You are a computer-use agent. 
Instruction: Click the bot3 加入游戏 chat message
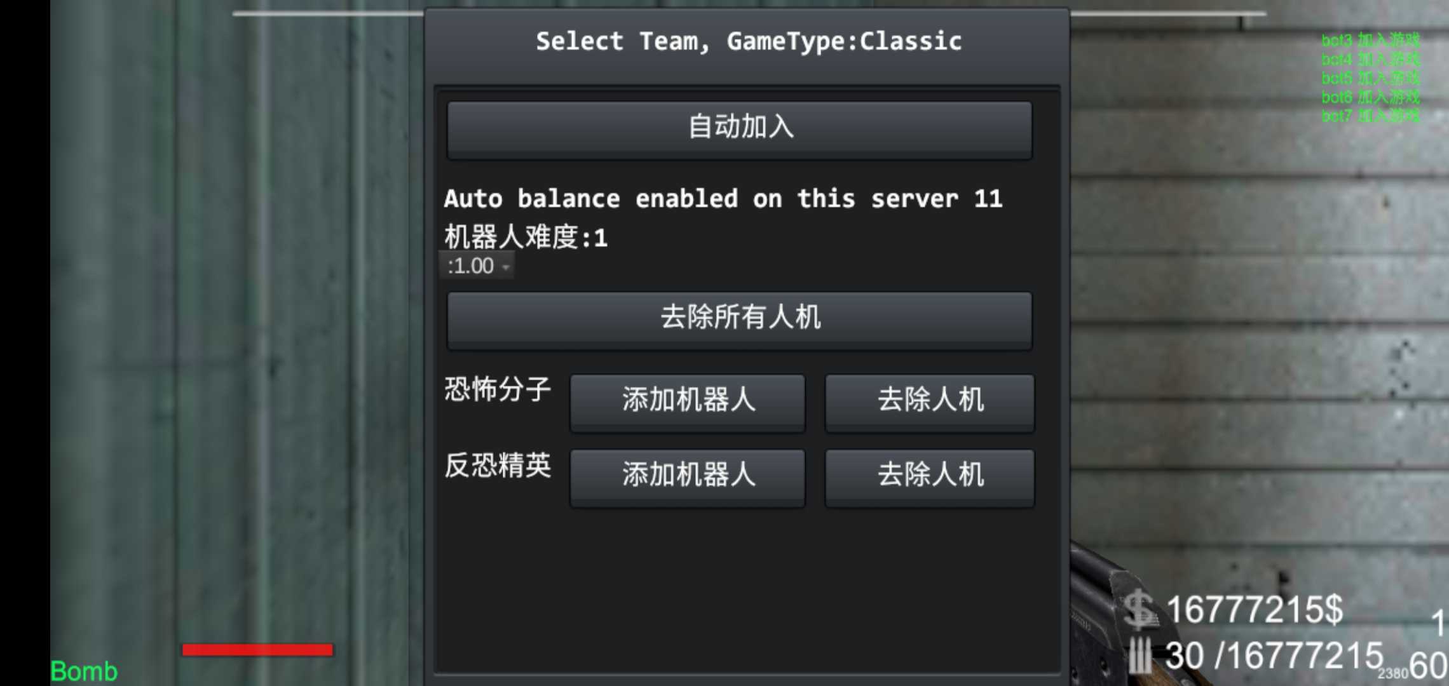[1371, 40]
